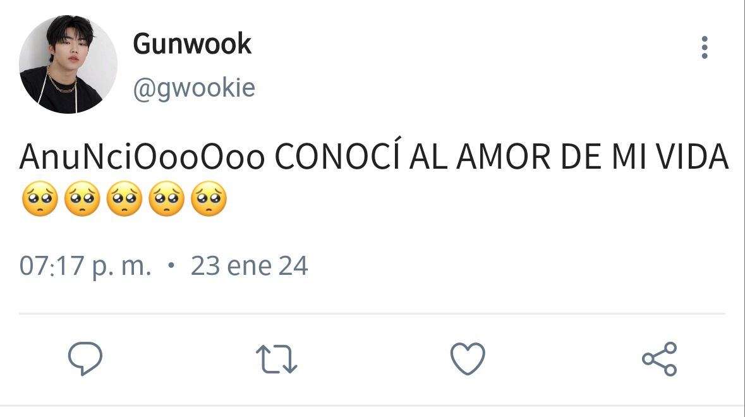Open the @gwookie handle profile
The image size is (745, 417).
[x=194, y=88]
